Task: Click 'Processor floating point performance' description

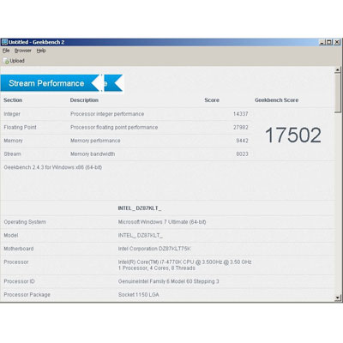Action: [x=114, y=127]
